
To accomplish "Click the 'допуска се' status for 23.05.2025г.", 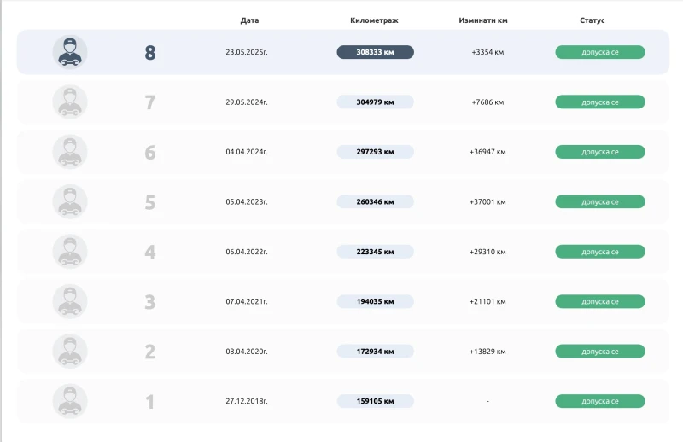I will 599,52.
